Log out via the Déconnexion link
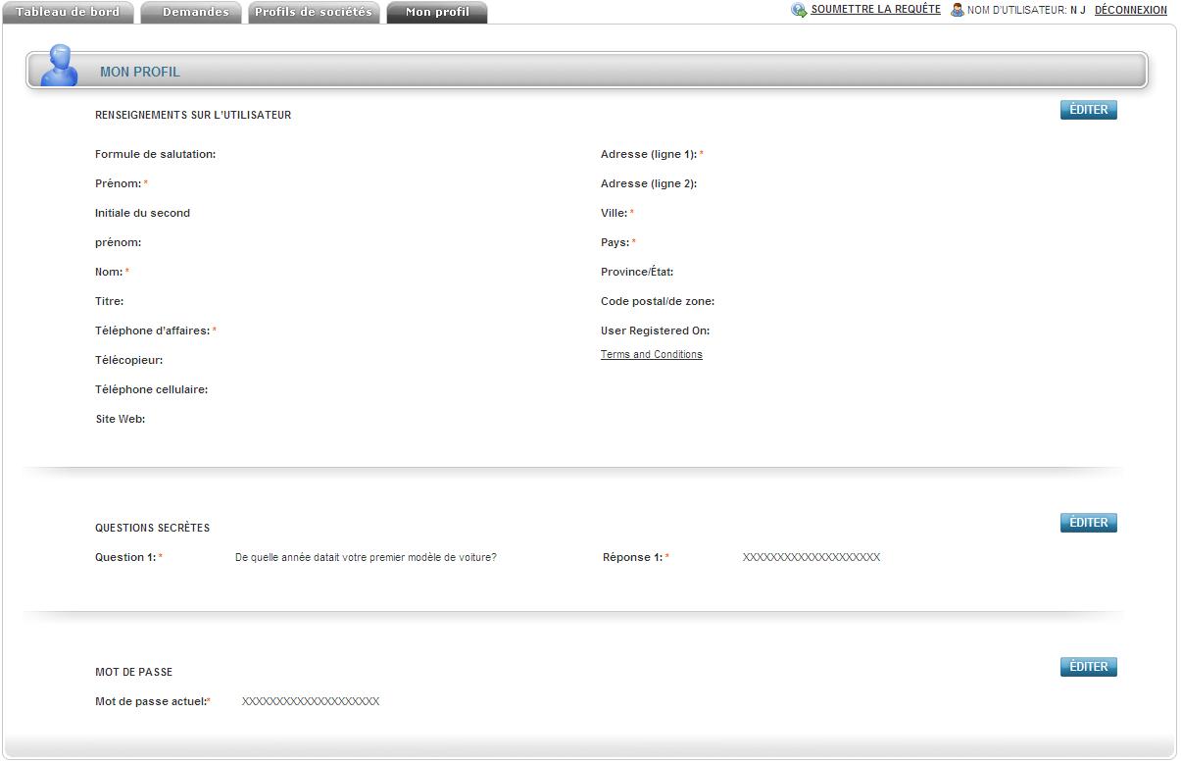Image resolution: width=1181 pixels, height=764 pixels. tap(1130, 10)
